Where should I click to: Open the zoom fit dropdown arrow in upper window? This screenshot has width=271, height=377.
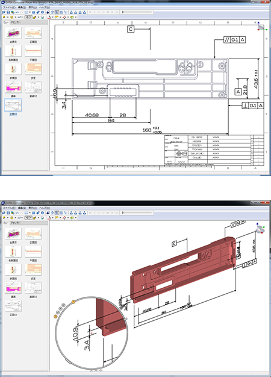pos(30,12)
